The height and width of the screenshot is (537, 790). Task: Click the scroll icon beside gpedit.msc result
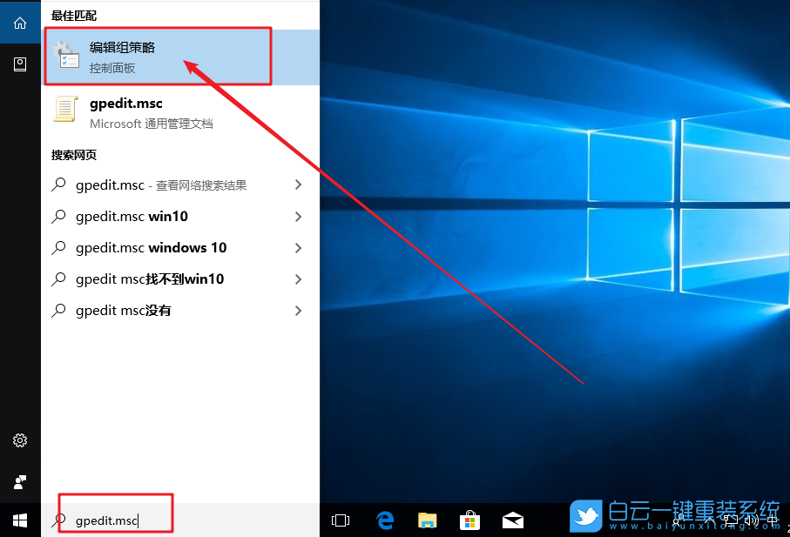[66, 111]
